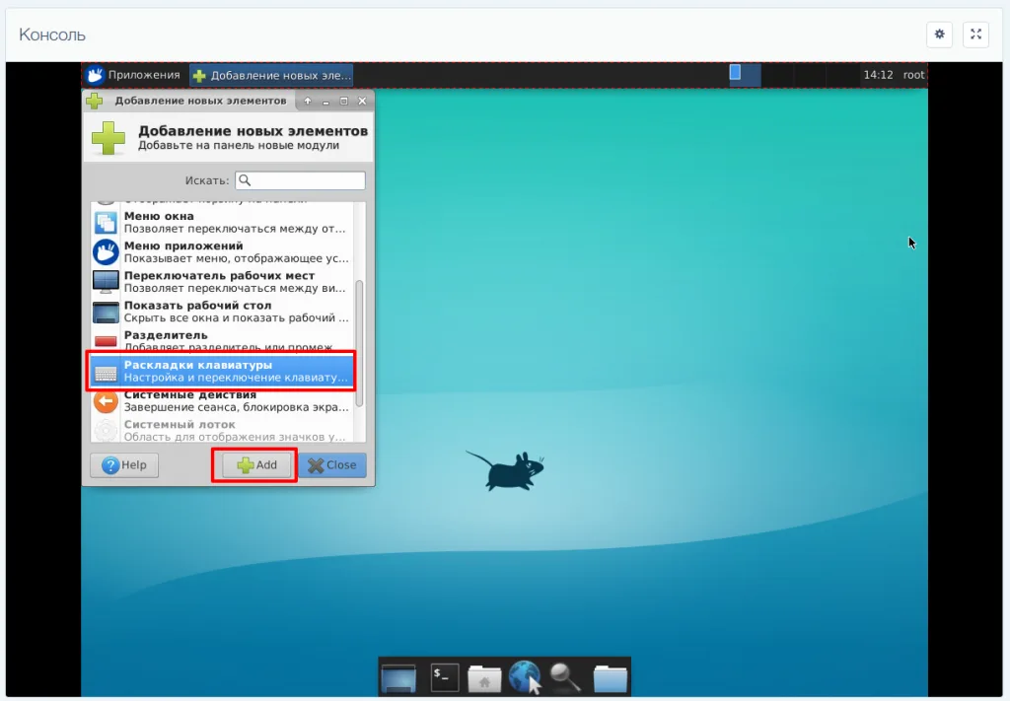The height and width of the screenshot is (701, 1010).
Task: Click the green plus icon in title bar
Action: pos(95,102)
